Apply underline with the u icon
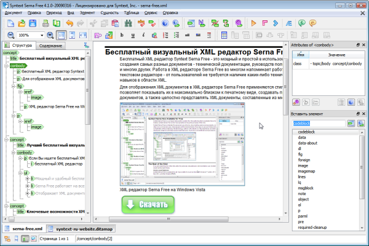369x246 pixels. [133, 35]
